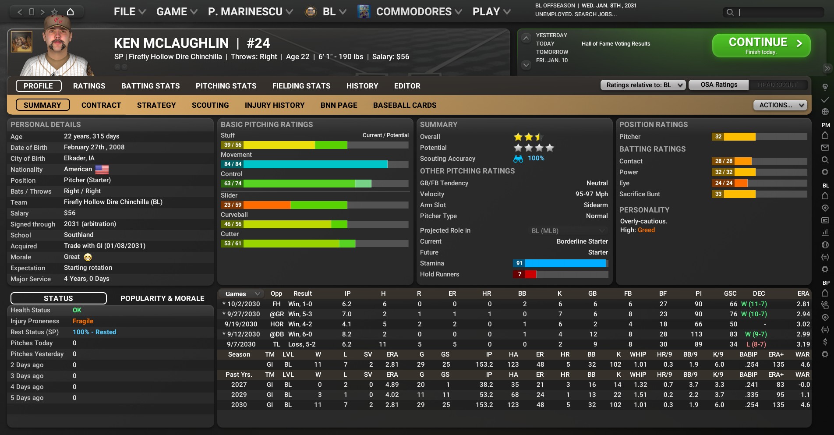Open the BASEBALL CARDS sub-tab
The width and height of the screenshot is (834, 435).
click(405, 105)
